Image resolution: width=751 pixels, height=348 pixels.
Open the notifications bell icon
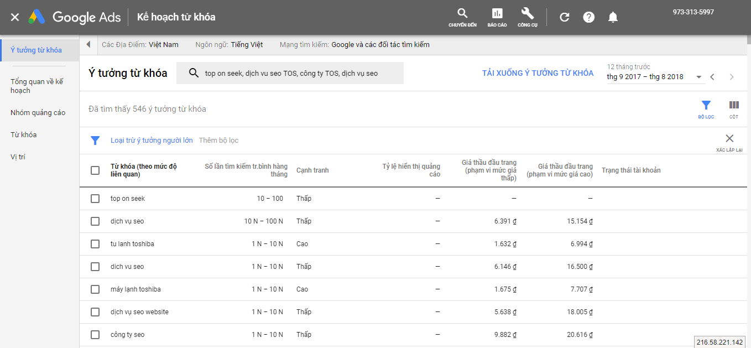(x=613, y=17)
